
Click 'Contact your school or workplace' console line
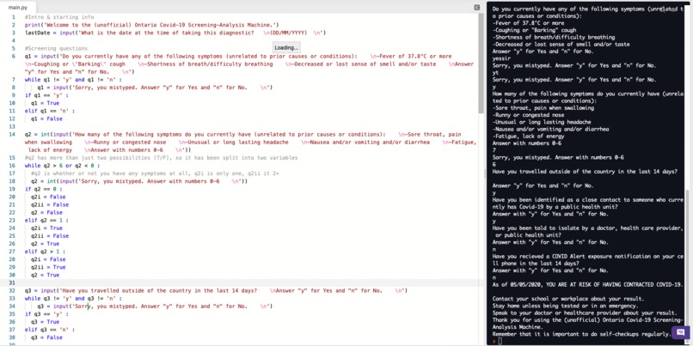(x=568, y=299)
